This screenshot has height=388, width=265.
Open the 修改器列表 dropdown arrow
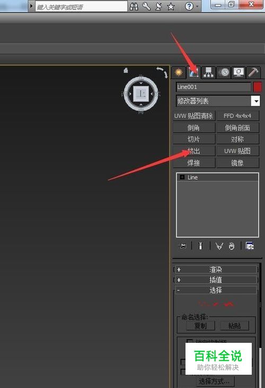click(x=255, y=101)
